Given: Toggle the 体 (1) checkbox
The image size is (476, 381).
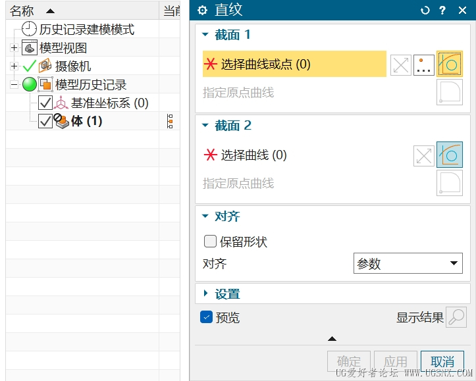Looking at the screenshot, I should pyautogui.click(x=45, y=121).
